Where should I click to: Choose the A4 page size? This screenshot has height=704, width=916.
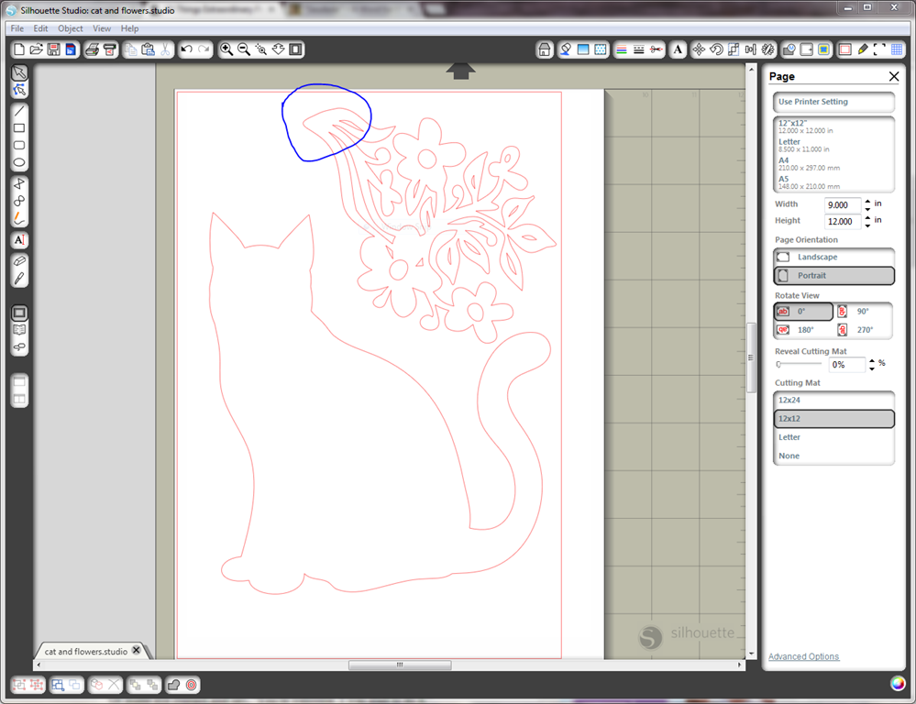click(833, 163)
